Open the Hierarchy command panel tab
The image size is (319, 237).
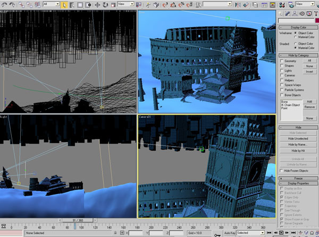pyautogui.click(x=295, y=13)
